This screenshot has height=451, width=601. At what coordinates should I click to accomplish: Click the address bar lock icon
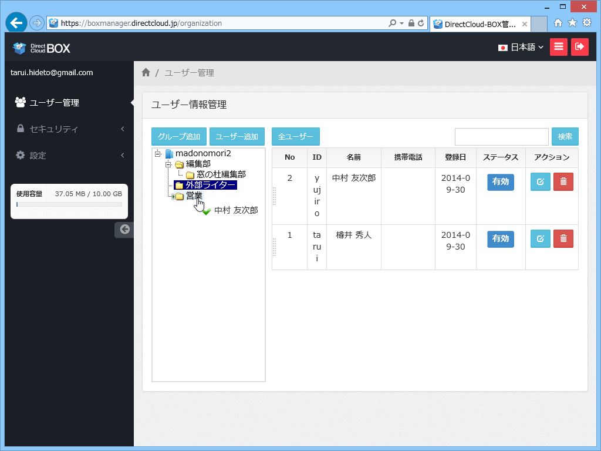click(x=411, y=23)
